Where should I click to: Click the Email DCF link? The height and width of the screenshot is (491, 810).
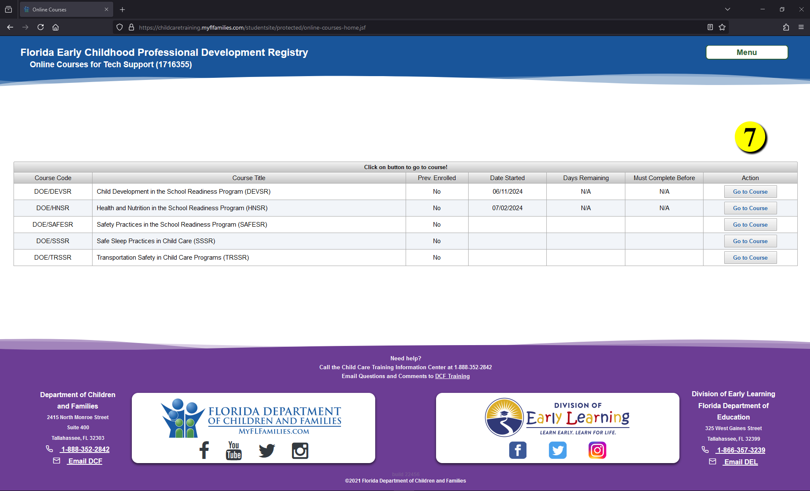click(85, 461)
